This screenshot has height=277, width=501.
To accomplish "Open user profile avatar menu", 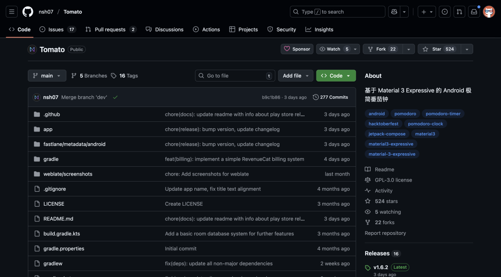I will tap(489, 12).
